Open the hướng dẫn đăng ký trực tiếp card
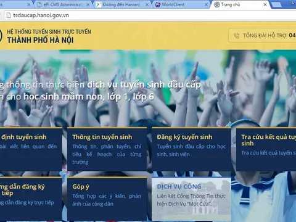This screenshot has height=222, width=296. click(31, 199)
